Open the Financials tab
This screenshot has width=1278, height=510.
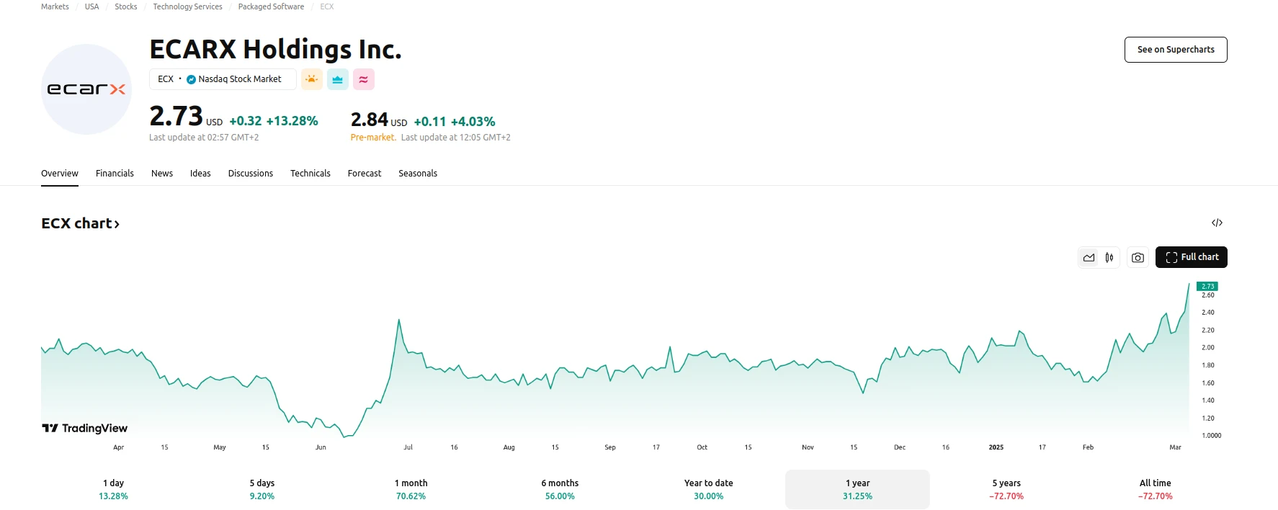tap(115, 174)
